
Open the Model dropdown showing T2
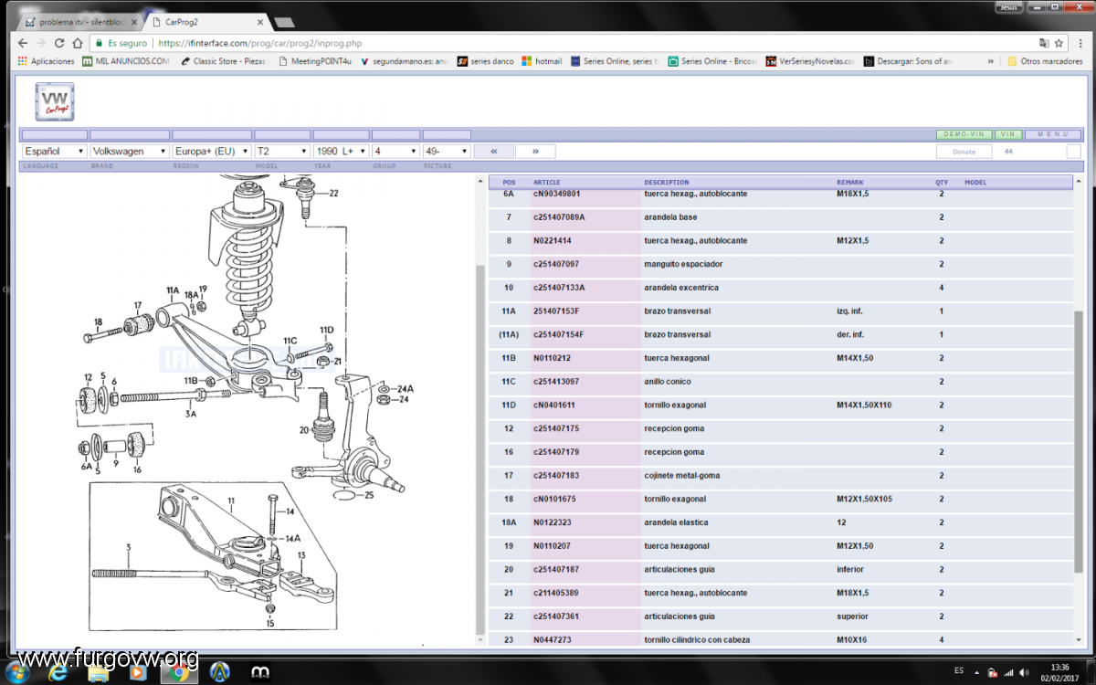282,151
